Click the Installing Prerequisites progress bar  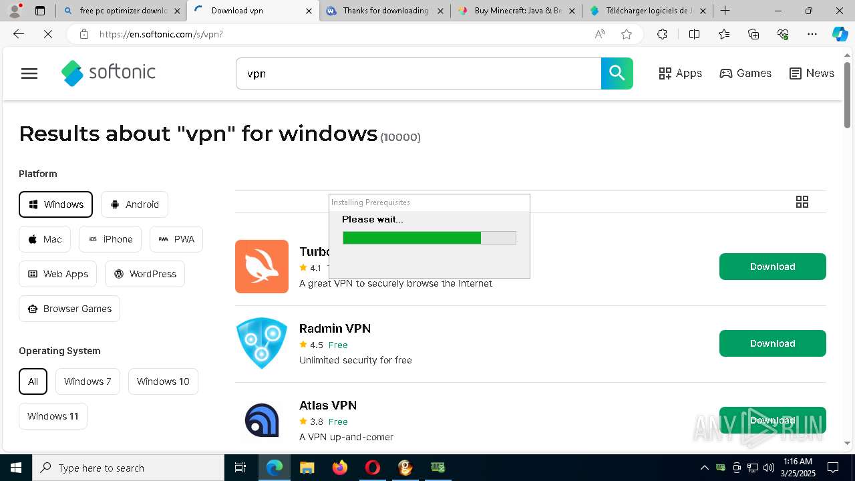pos(430,238)
